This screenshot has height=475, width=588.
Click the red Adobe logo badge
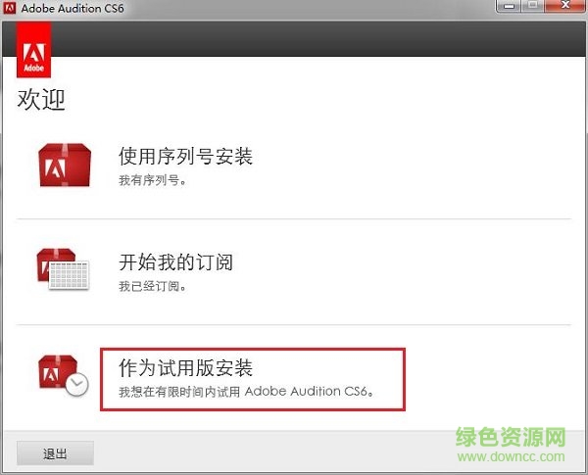(x=33, y=50)
